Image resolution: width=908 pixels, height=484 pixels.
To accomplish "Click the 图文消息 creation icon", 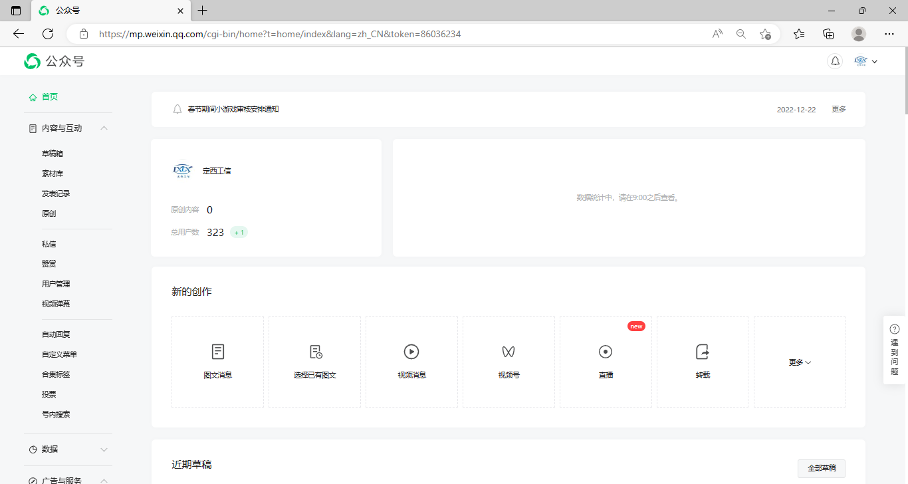I will tap(217, 352).
